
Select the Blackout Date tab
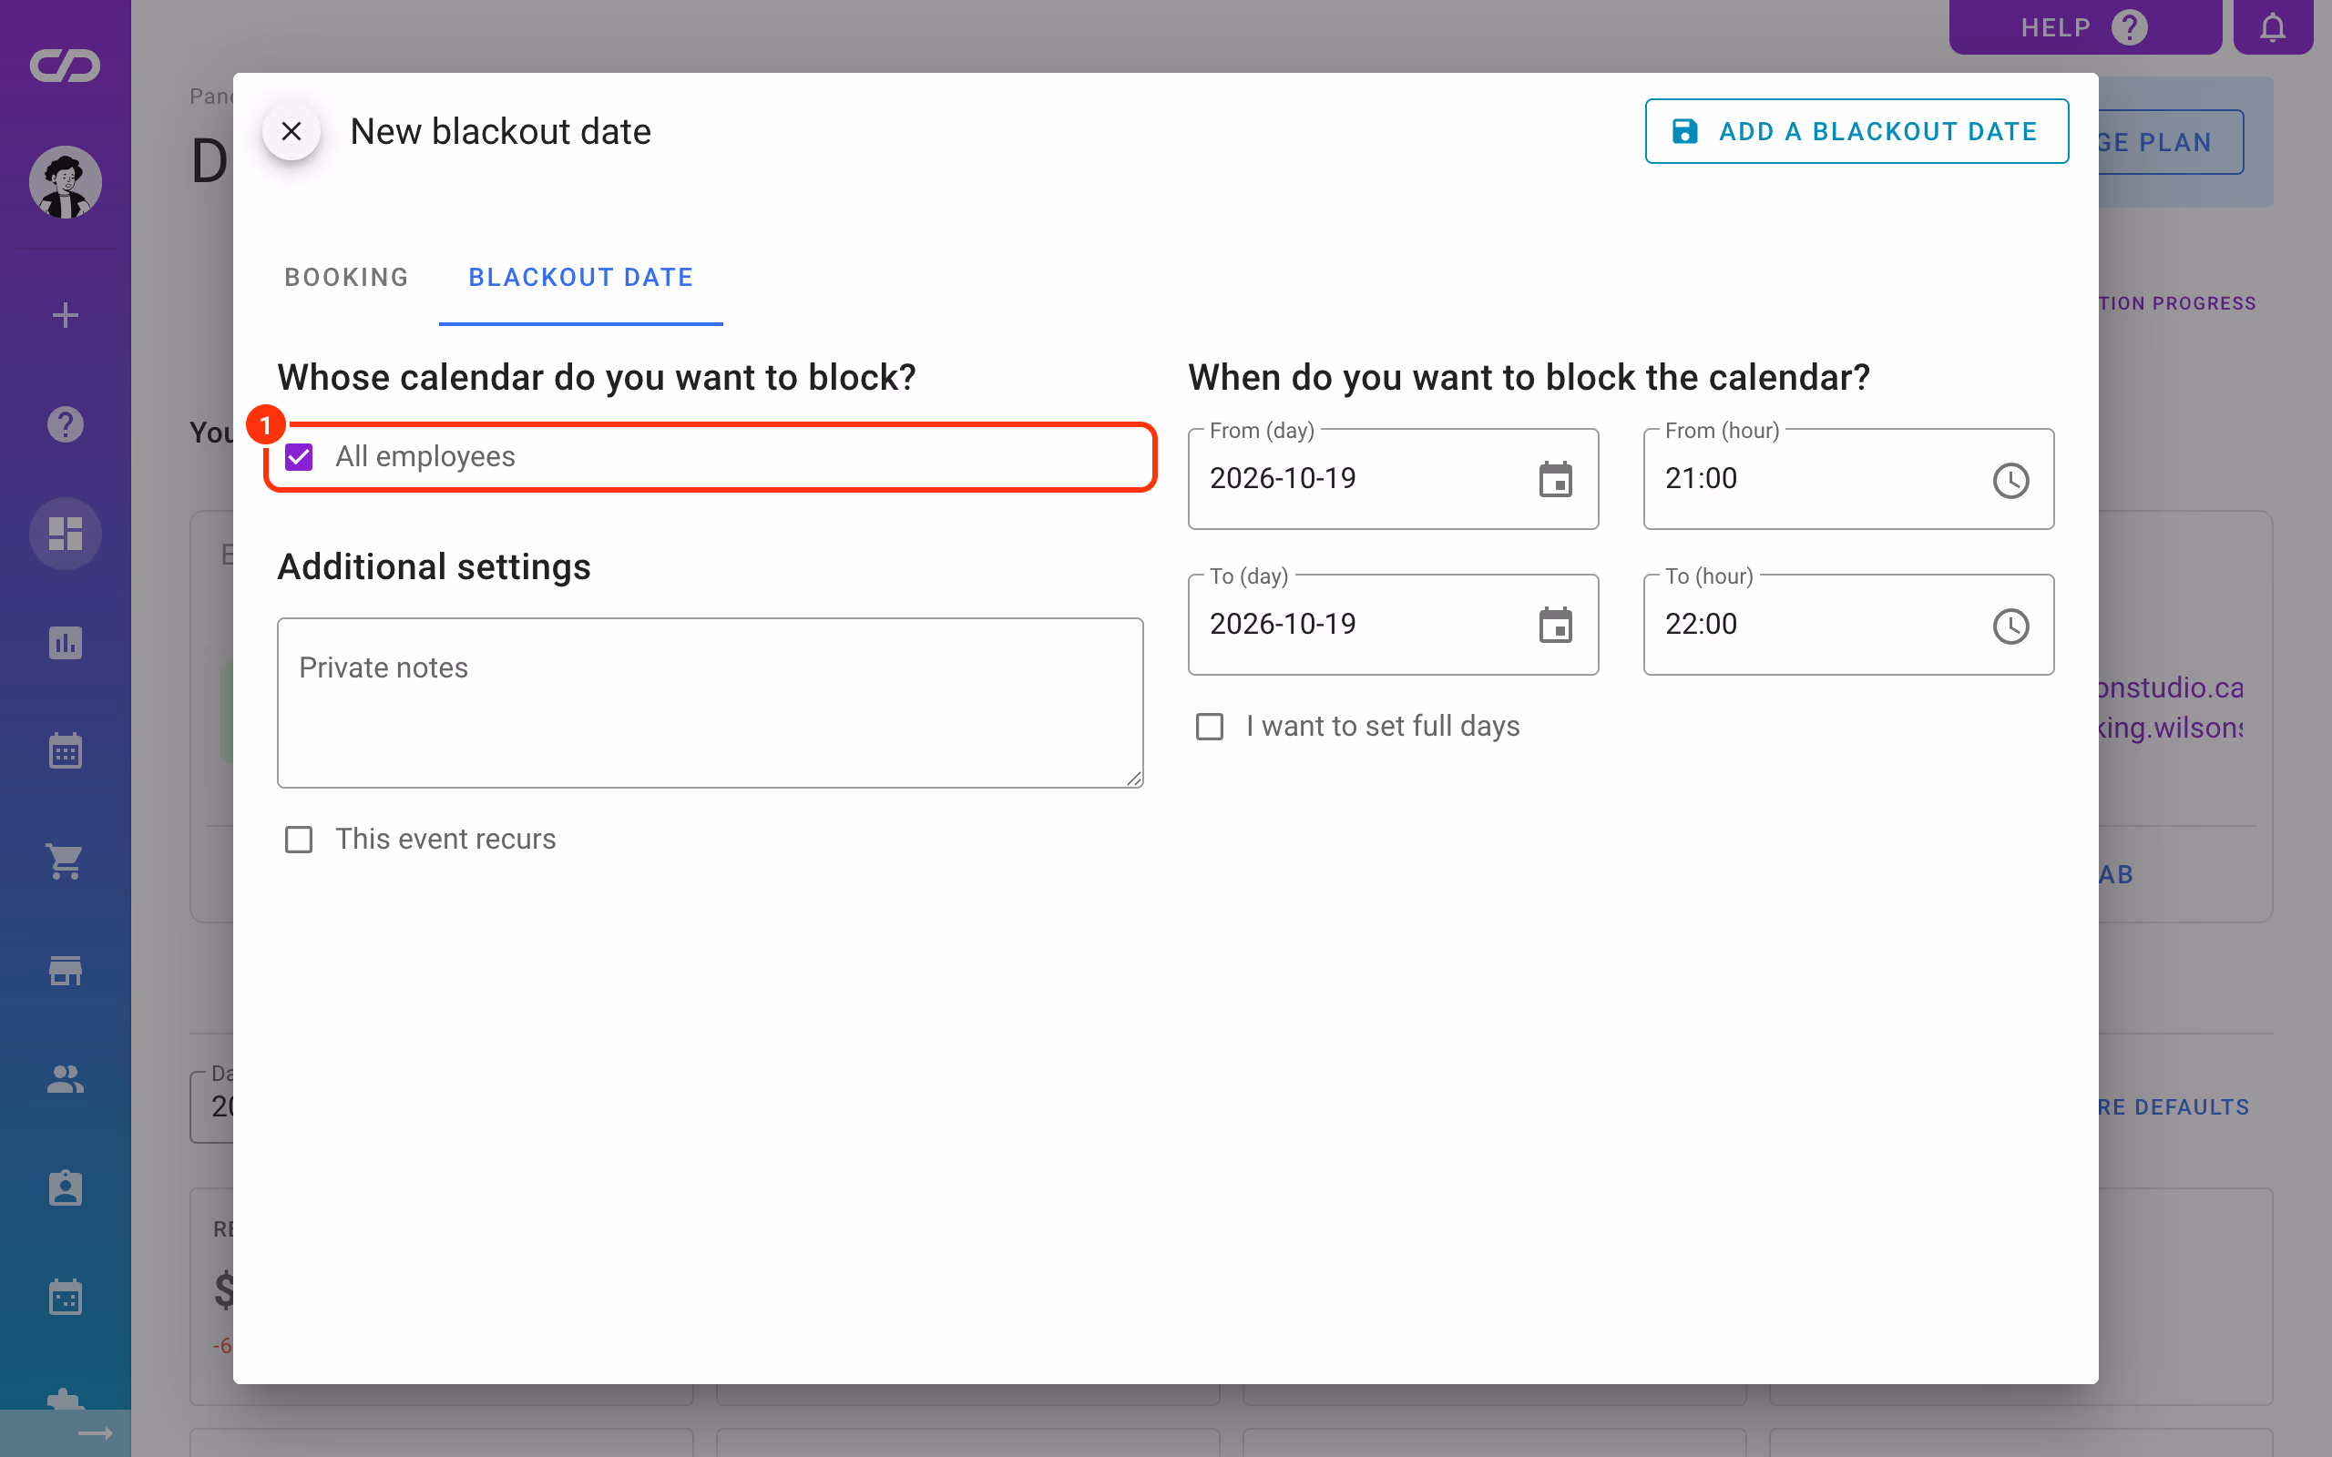580,278
